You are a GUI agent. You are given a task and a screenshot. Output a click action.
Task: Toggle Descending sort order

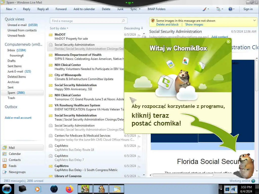(134, 28)
